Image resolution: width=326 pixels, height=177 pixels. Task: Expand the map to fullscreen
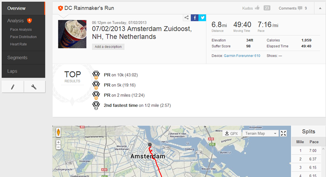point(283,133)
